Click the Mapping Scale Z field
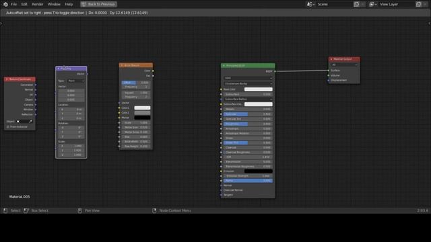The image size is (431, 242). 71,155
